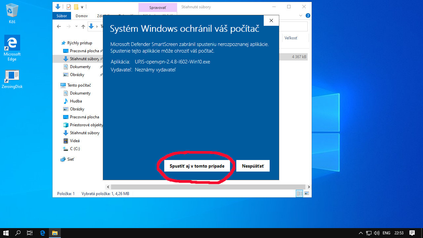
Task: Close the SmartScreen dialog with the X
Action: click(271, 20)
